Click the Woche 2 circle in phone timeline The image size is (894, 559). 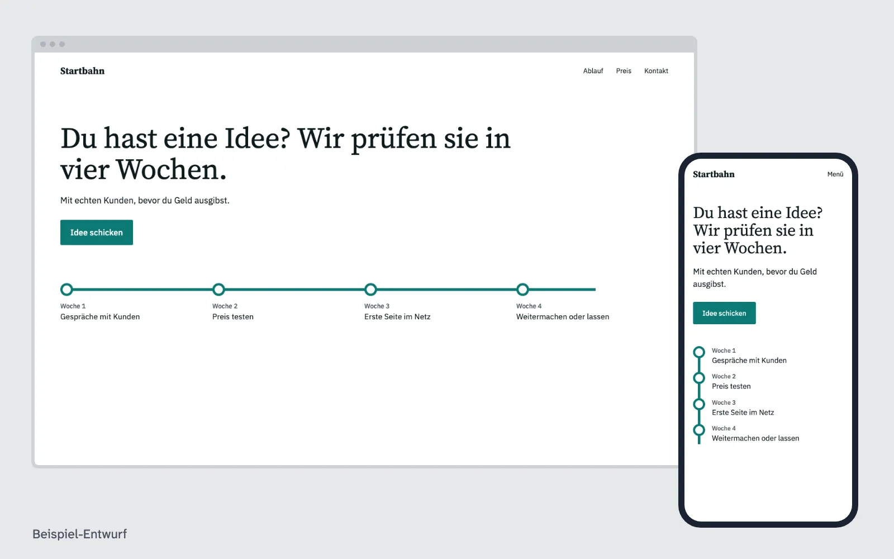699,378
